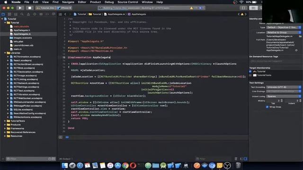303x170 pixels.
Task: Jump to previous issue arrow in jump bar
Action: (239, 14)
